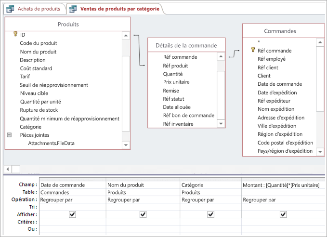The width and height of the screenshot is (327, 237).
Task: Collapse the Pièces jointes field
Action: [9, 135]
